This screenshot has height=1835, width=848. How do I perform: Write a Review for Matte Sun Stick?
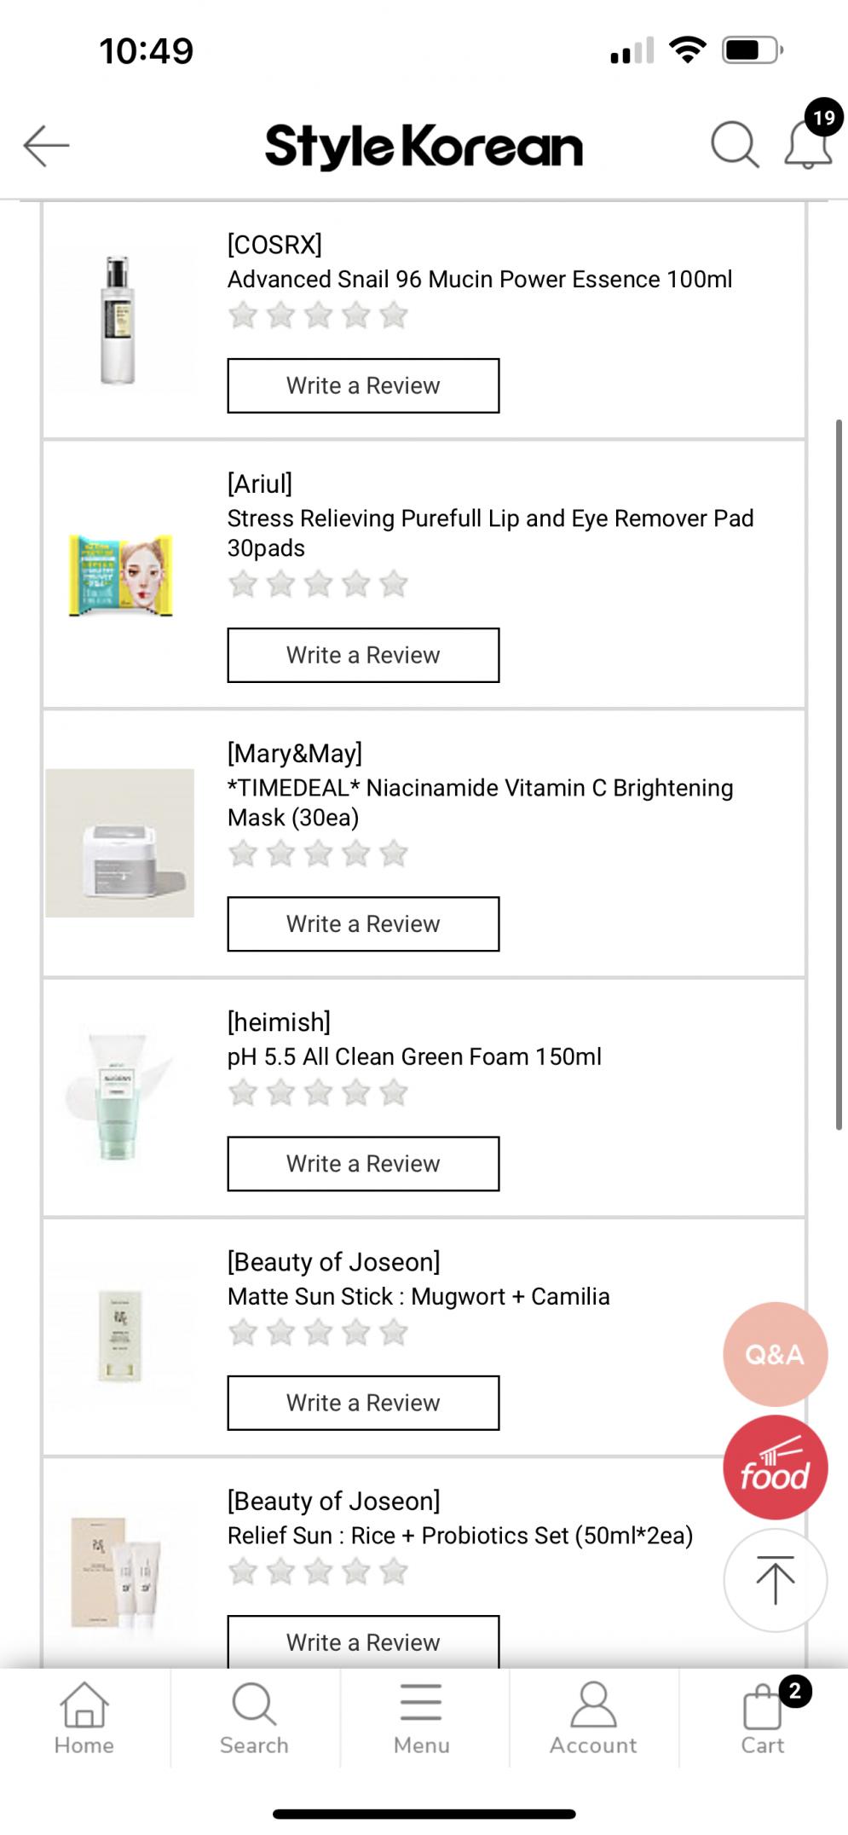pyautogui.click(x=363, y=1403)
